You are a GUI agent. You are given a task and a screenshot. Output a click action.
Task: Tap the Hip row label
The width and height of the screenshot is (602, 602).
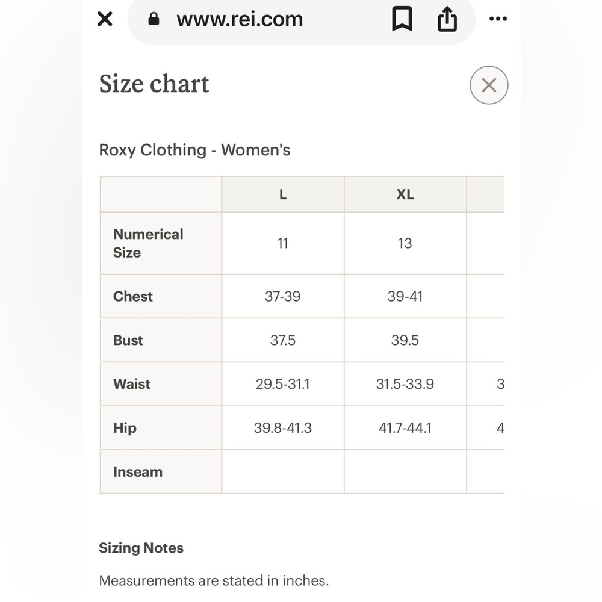(x=125, y=427)
